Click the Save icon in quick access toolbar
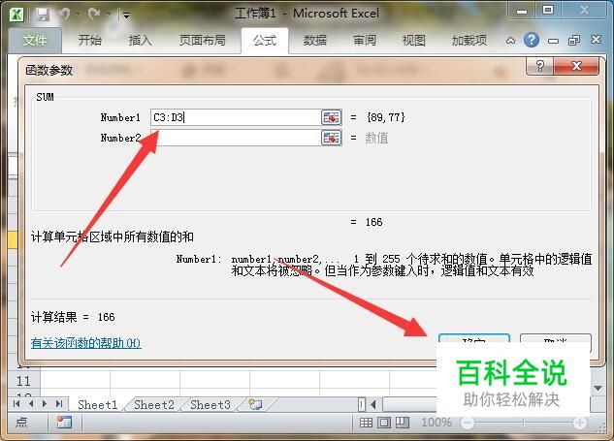Image resolution: width=614 pixels, height=441 pixels. [x=43, y=15]
